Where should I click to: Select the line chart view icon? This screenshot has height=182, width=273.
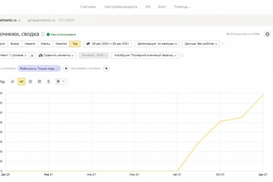21,82
